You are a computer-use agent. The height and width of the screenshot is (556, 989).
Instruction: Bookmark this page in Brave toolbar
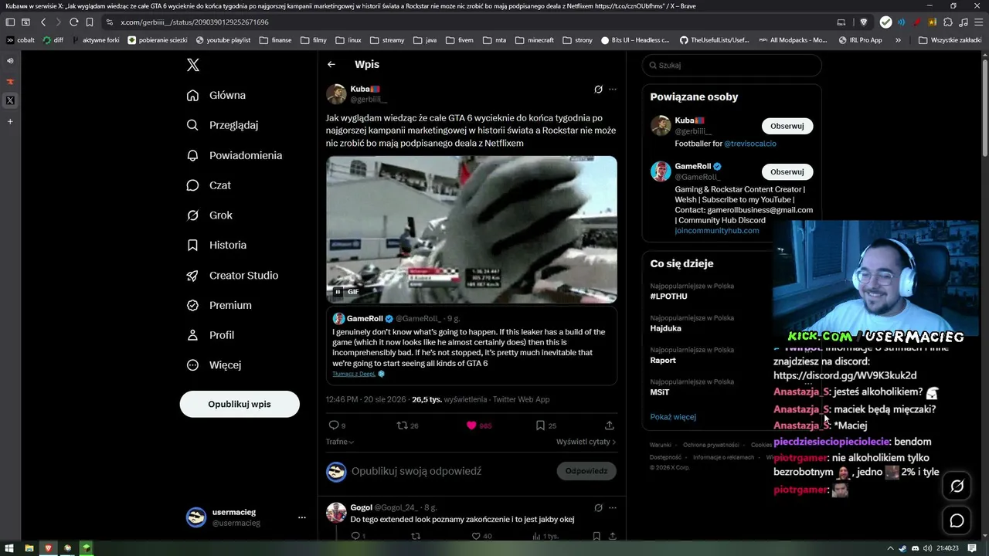(x=90, y=22)
